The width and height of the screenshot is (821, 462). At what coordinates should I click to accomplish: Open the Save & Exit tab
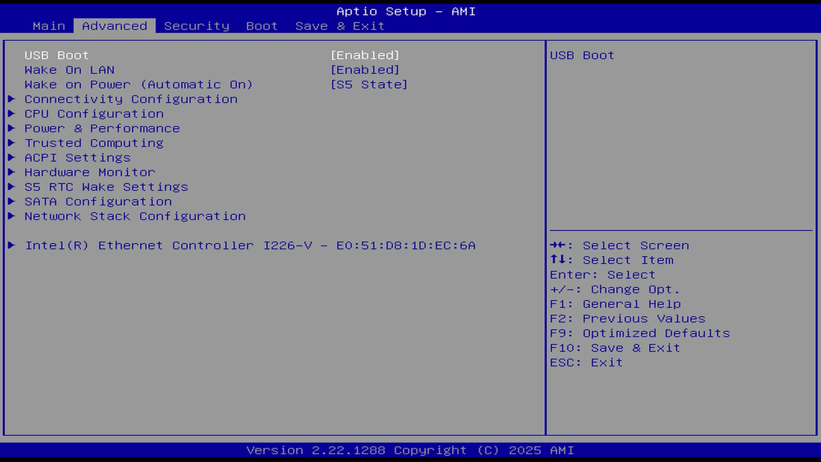coord(340,26)
